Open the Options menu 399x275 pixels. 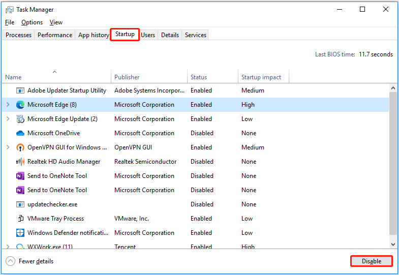32,22
